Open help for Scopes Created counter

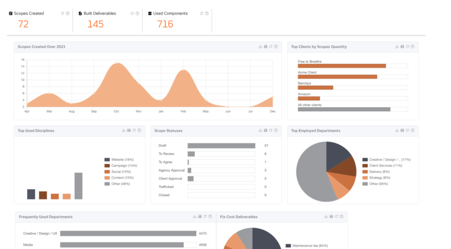68,13
